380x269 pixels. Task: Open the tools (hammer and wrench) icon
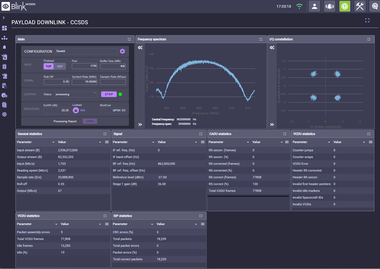tap(359, 6)
